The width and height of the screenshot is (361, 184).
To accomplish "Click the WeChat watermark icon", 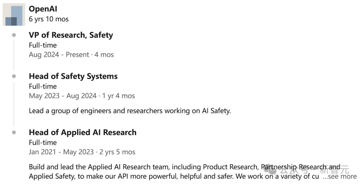I will (270, 170).
